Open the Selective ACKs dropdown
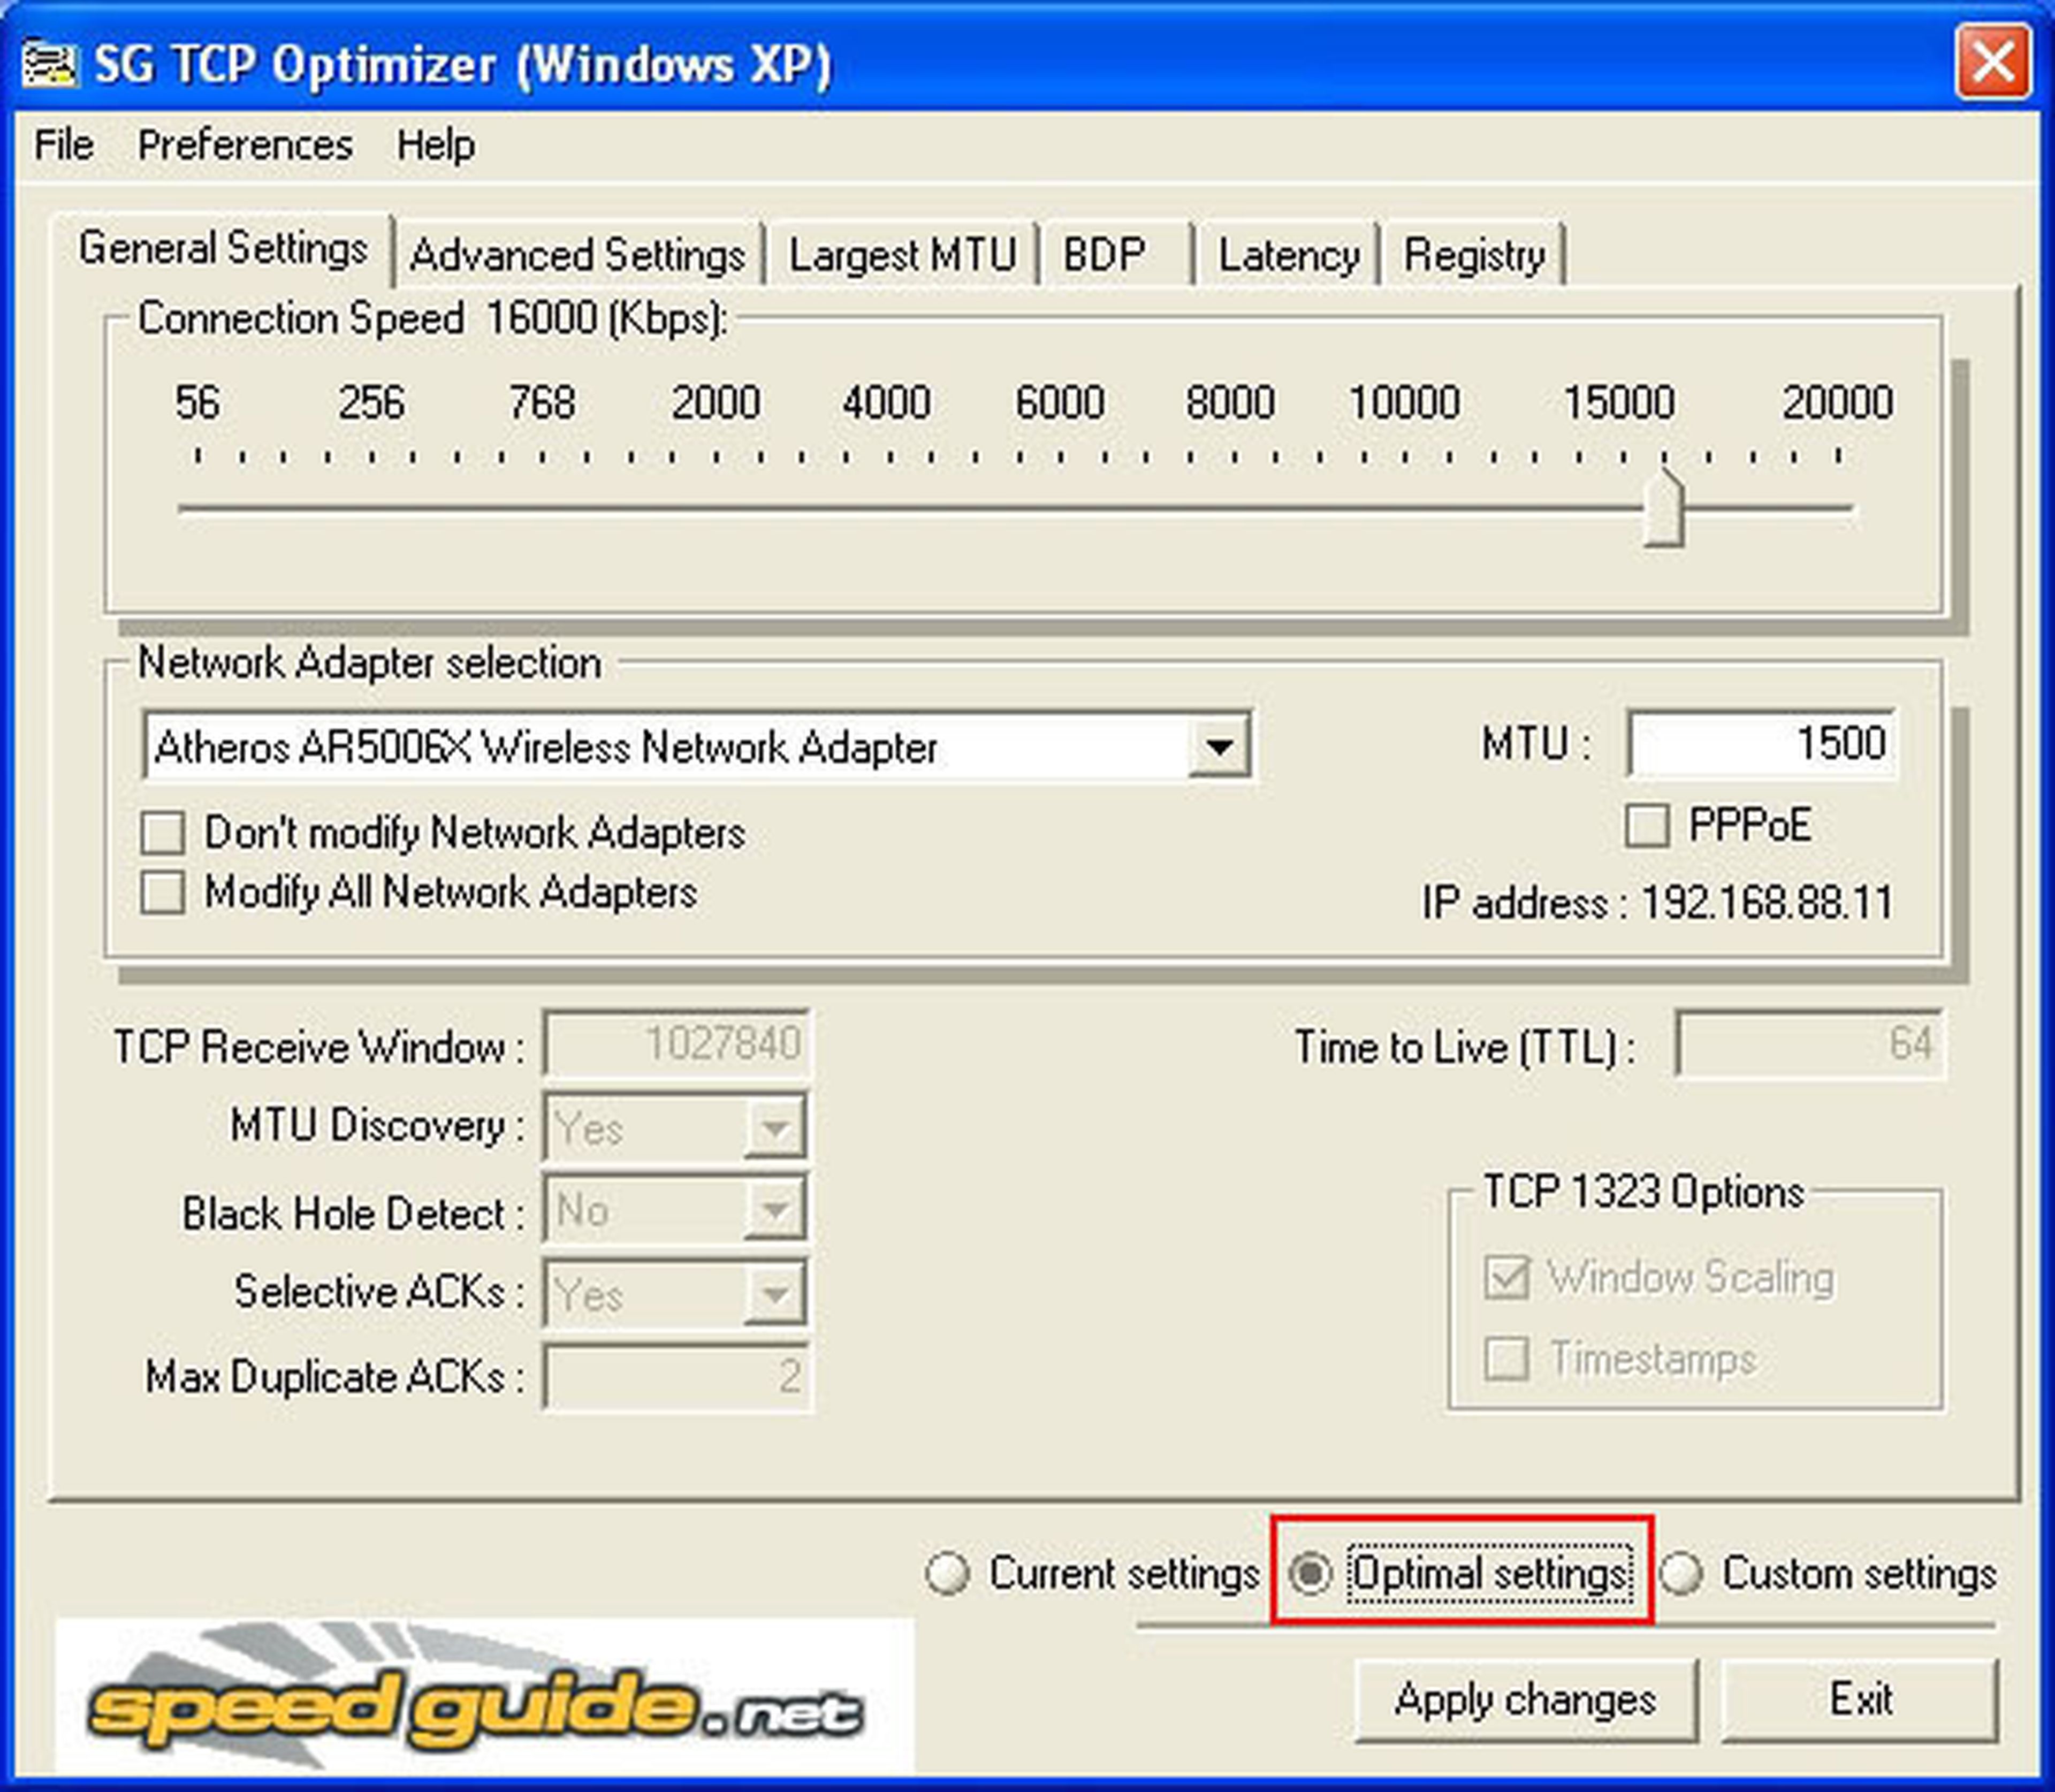The width and height of the screenshot is (2055, 1792). click(774, 1294)
